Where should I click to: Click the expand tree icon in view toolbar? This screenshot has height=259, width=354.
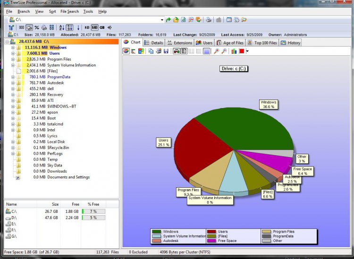click(x=11, y=27)
